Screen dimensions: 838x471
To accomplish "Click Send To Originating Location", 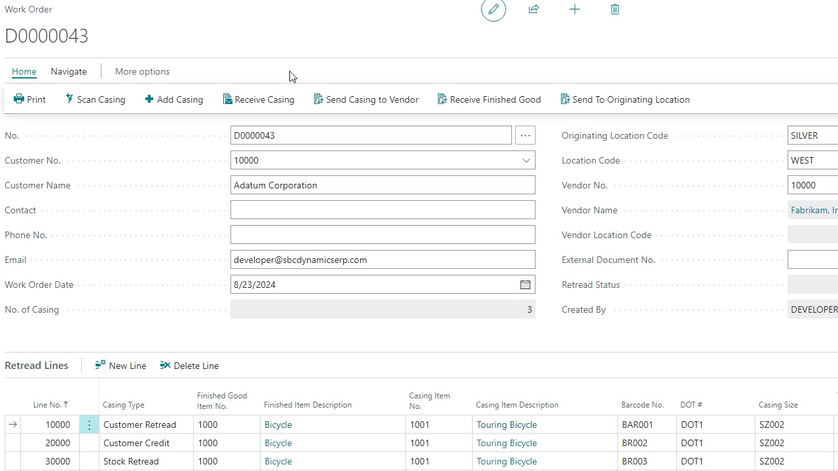I will click(x=625, y=99).
